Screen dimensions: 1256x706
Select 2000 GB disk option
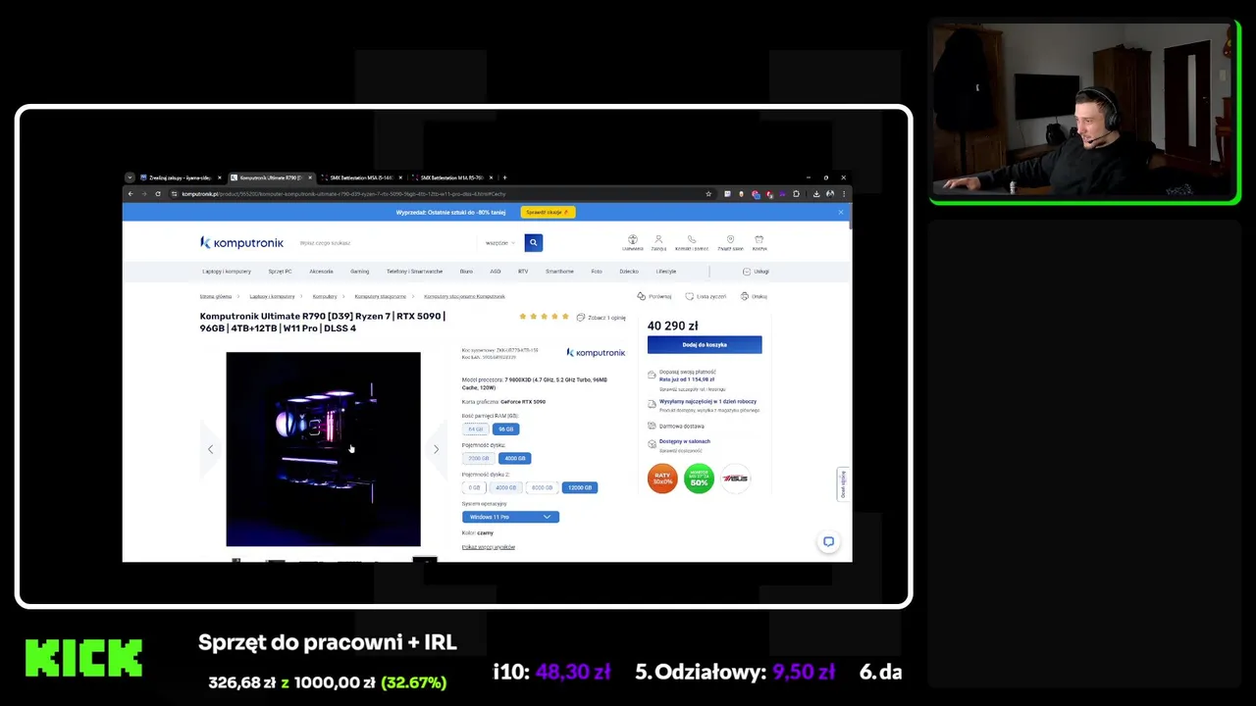(479, 458)
